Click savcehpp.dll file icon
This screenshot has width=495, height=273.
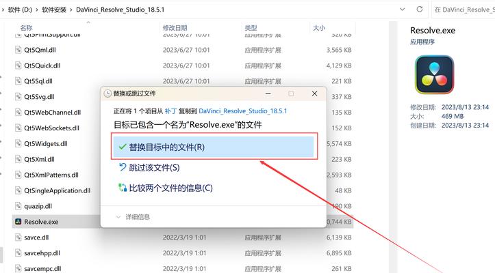coord(18,253)
